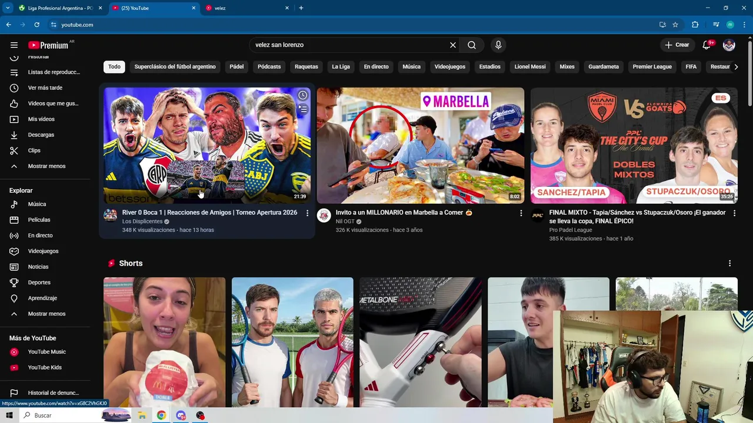
Task: Open Videos que me gustan in the sidebar
Action: (45, 103)
